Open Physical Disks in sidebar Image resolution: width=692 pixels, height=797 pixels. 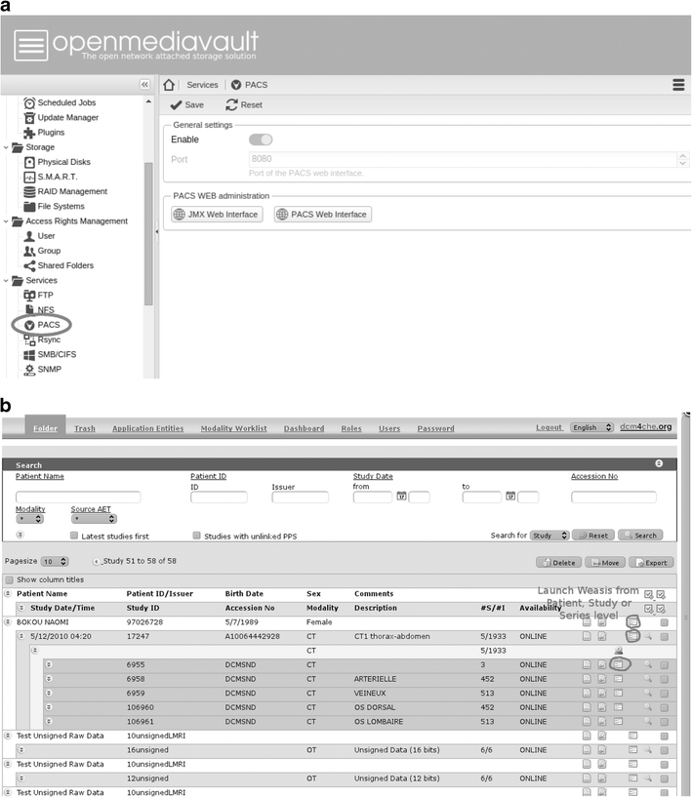click(58, 162)
